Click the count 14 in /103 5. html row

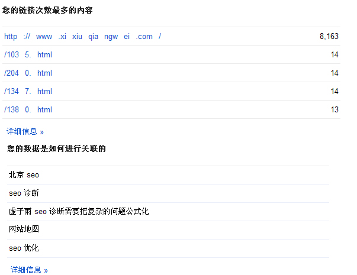(x=335, y=55)
